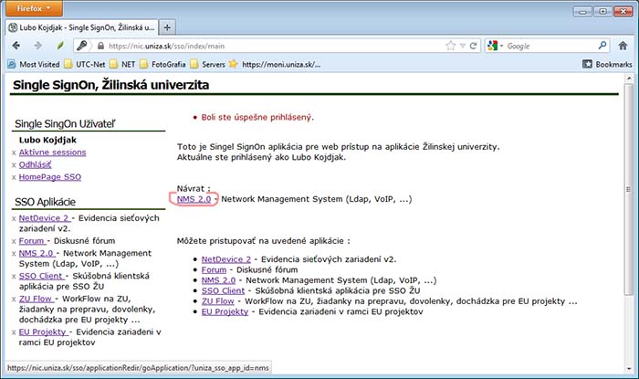Click the search magnifier icon
Viewport: 639px width, 379px height.
coord(602,46)
